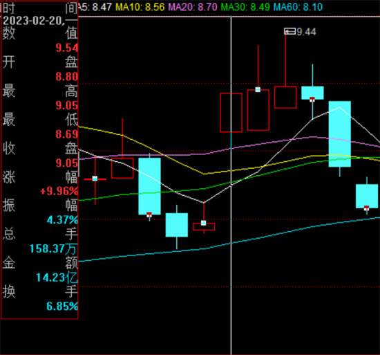Click the date 2023-02-20 in the info panel
The image size is (380, 355).
tap(32, 21)
